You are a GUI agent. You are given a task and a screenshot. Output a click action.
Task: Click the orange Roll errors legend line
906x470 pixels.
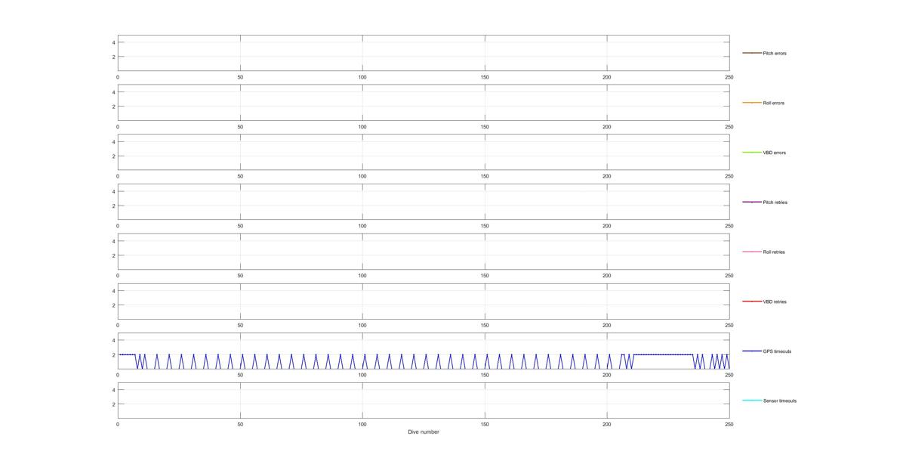point(752,103)
